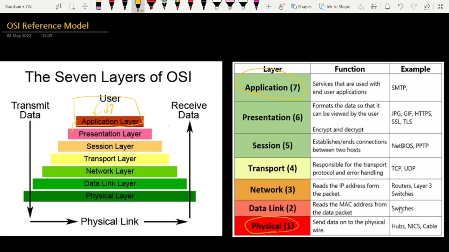449x252 pixels.
Task: Click the Math equation icon
Action: point(374,7)
